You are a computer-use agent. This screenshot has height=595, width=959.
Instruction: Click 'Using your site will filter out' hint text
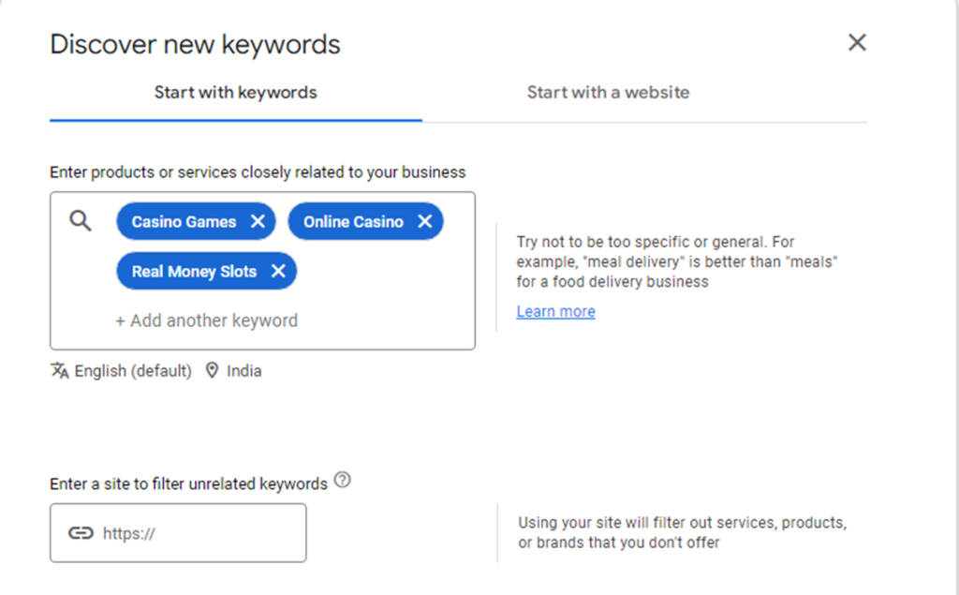(x=682, y=532)
